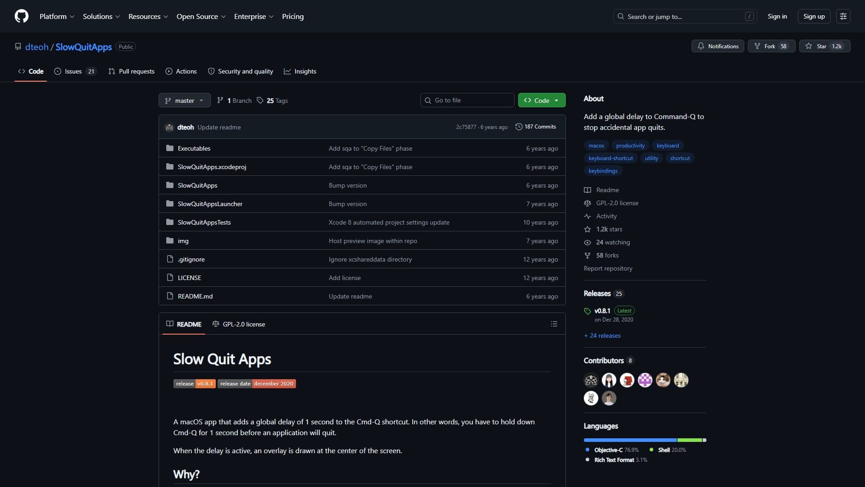
Task: Click the commit history clock icon
Action: [519, 127]
